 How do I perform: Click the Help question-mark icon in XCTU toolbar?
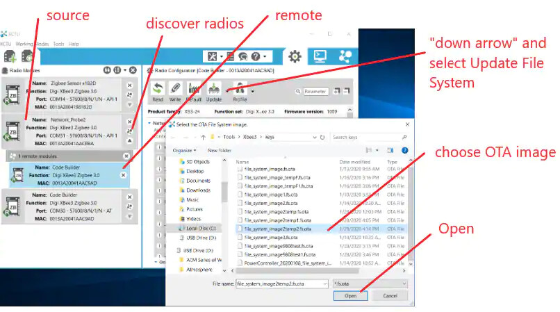pyautogui.click(x=256, y=56)
